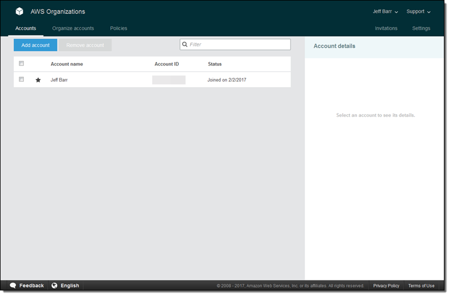Image resolution: width=450 pixels, height=296 pixels.
Task: Sort by the Account name column header
Action: click(67, 64)
